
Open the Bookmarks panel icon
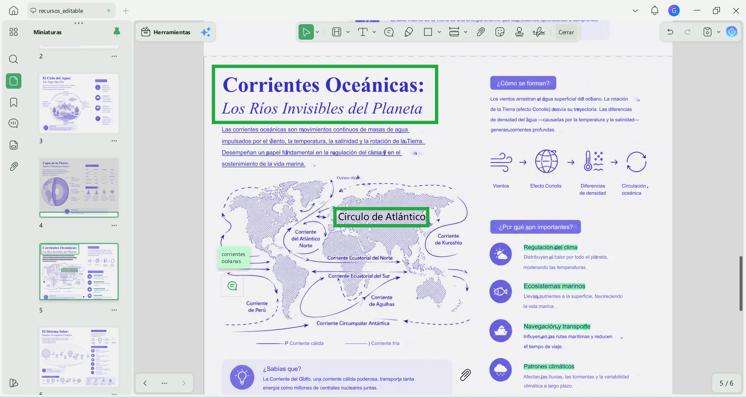[x=14, y=102]
